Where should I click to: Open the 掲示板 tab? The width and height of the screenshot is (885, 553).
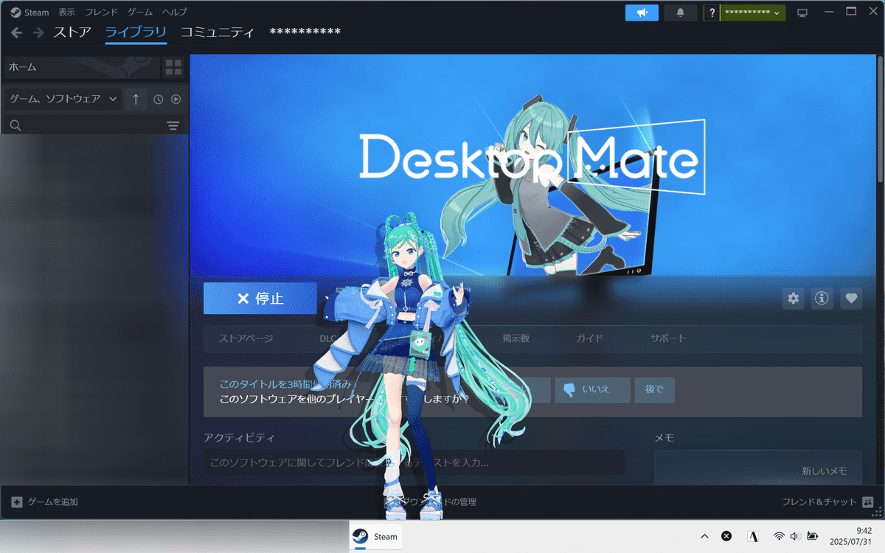516,338
